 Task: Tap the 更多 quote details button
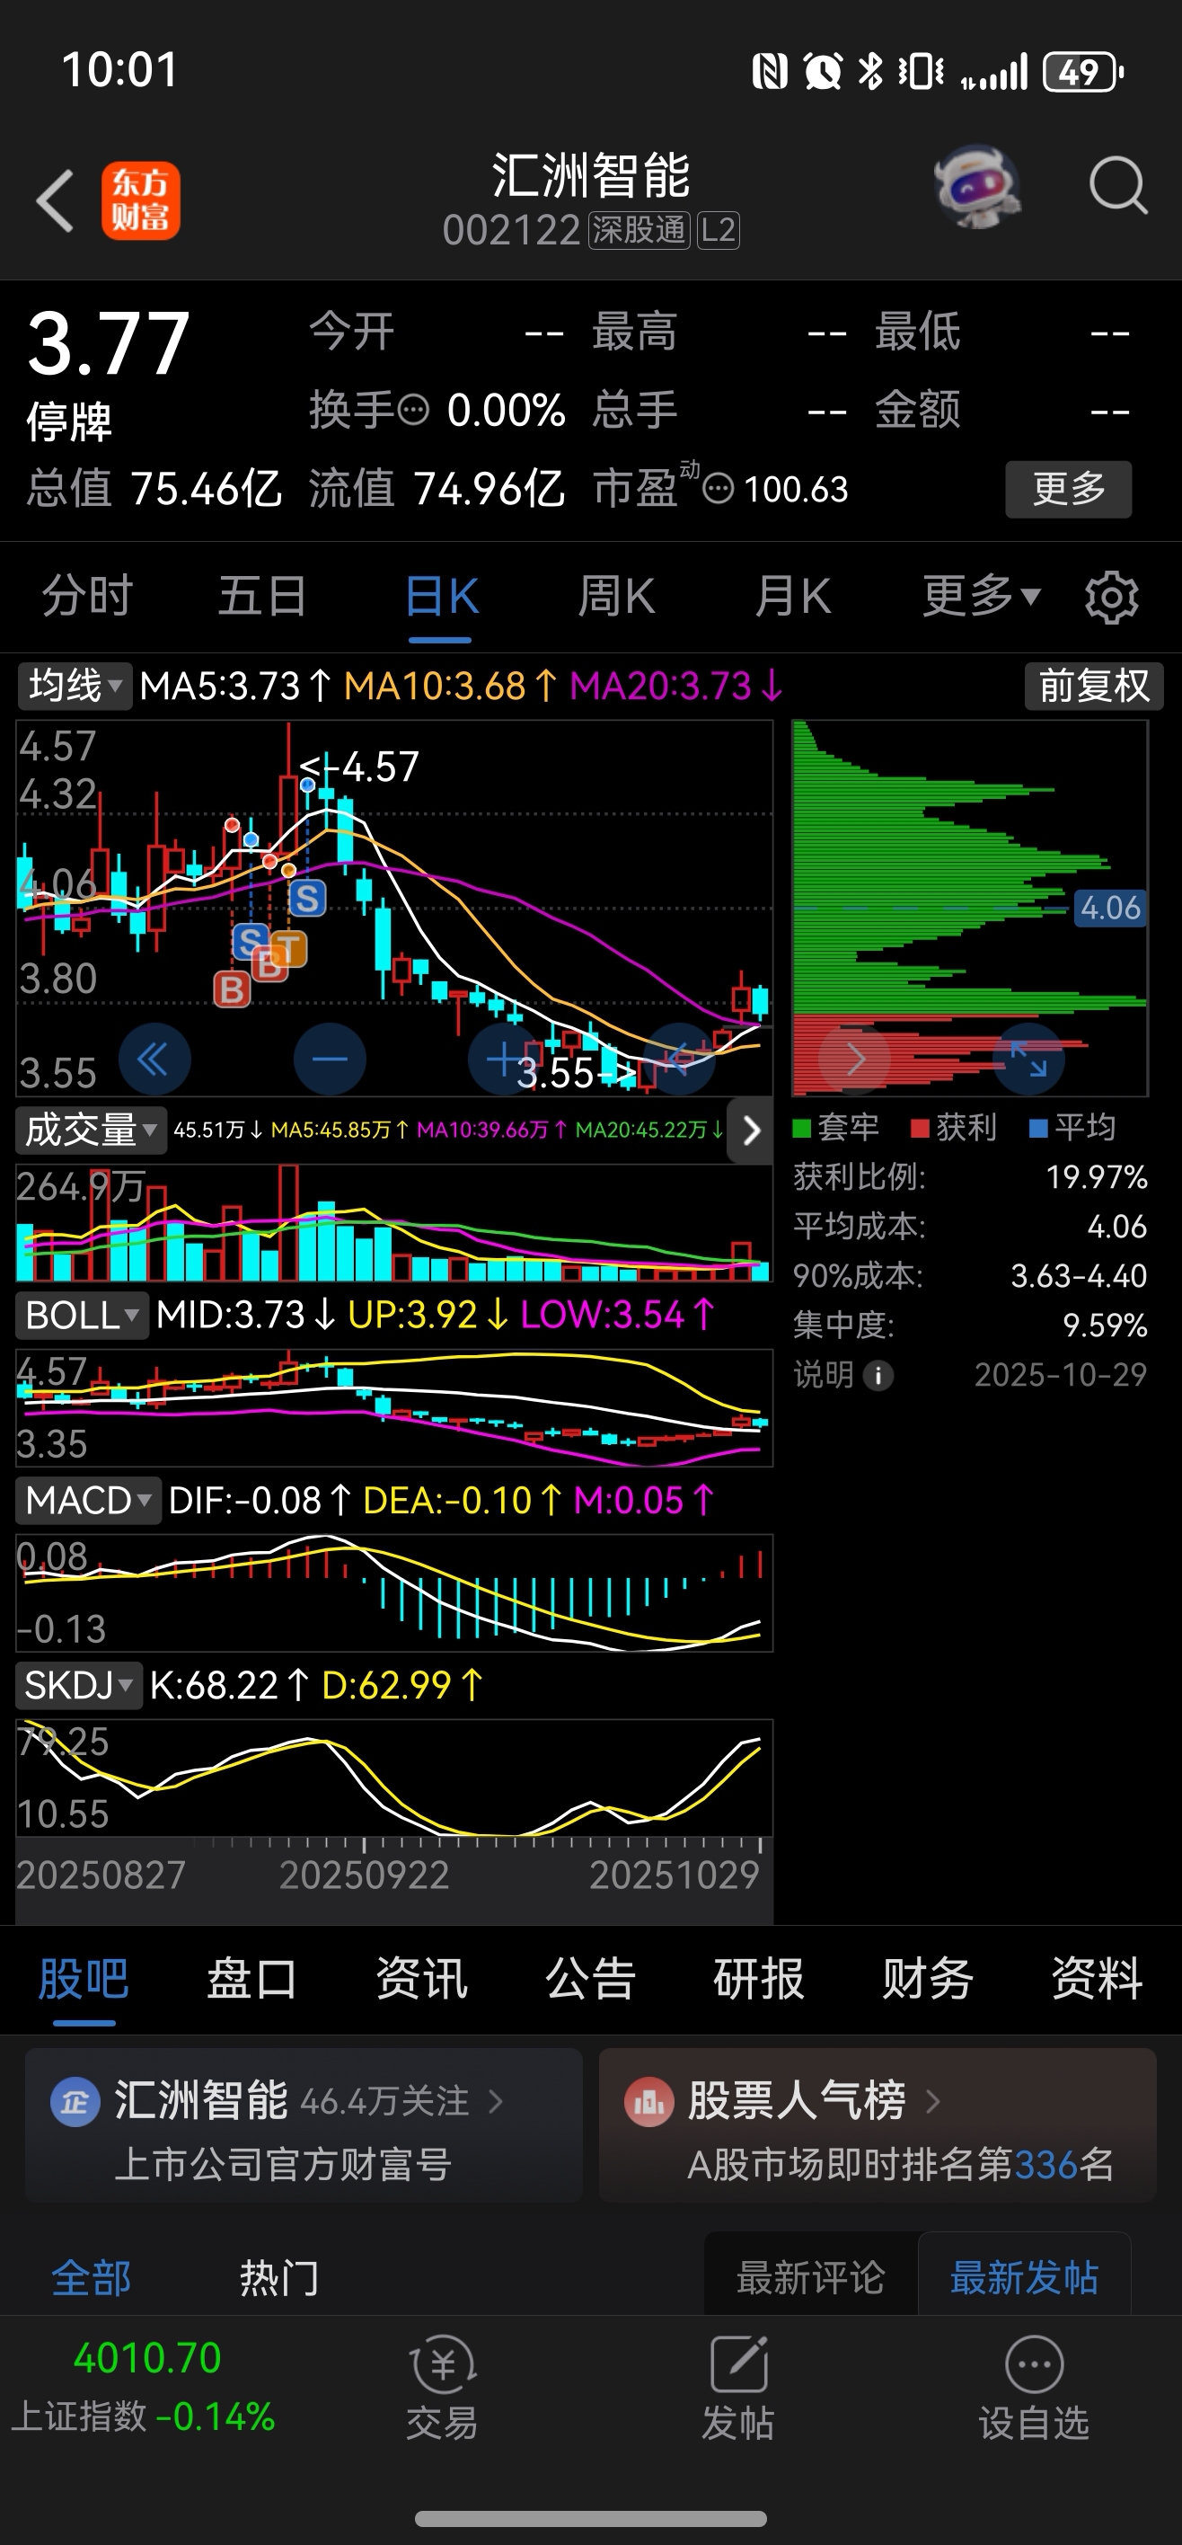[1069, 488]
